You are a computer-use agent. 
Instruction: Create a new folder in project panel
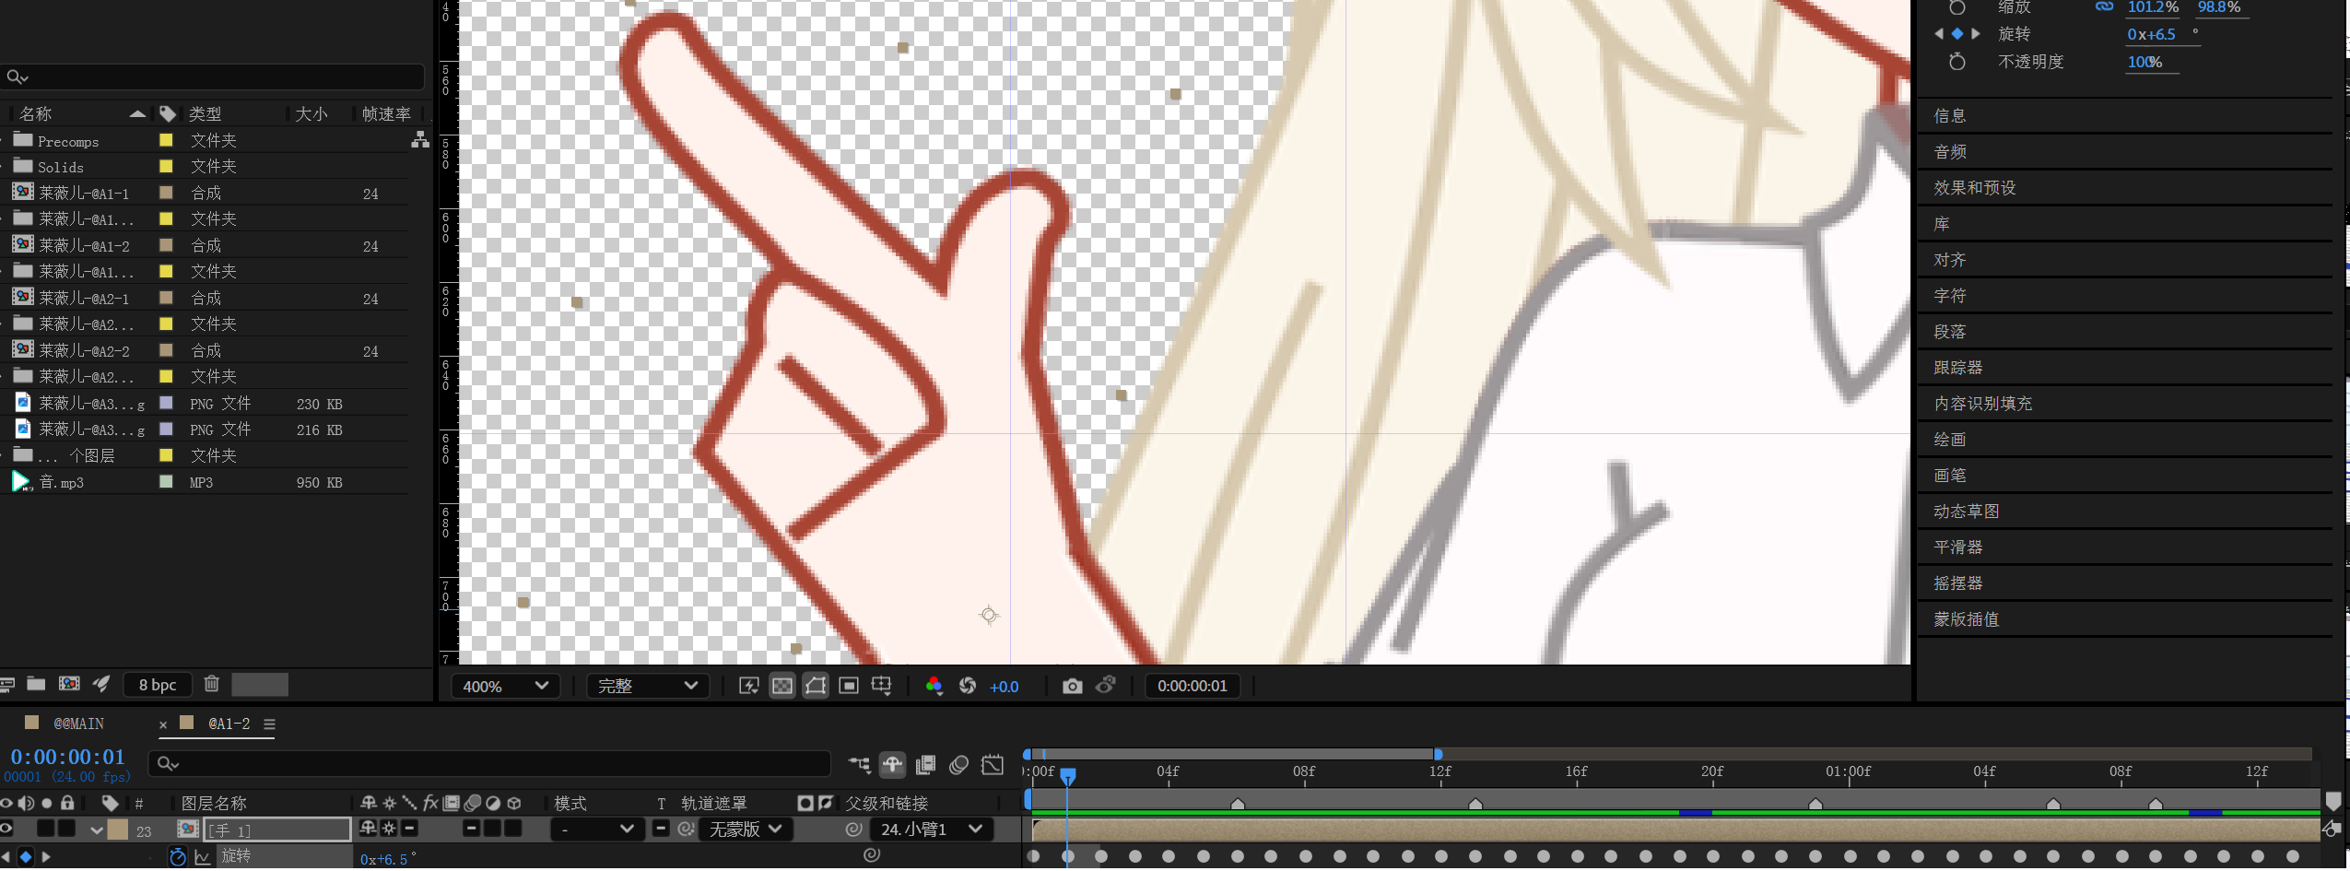click(x=36, y=684)
